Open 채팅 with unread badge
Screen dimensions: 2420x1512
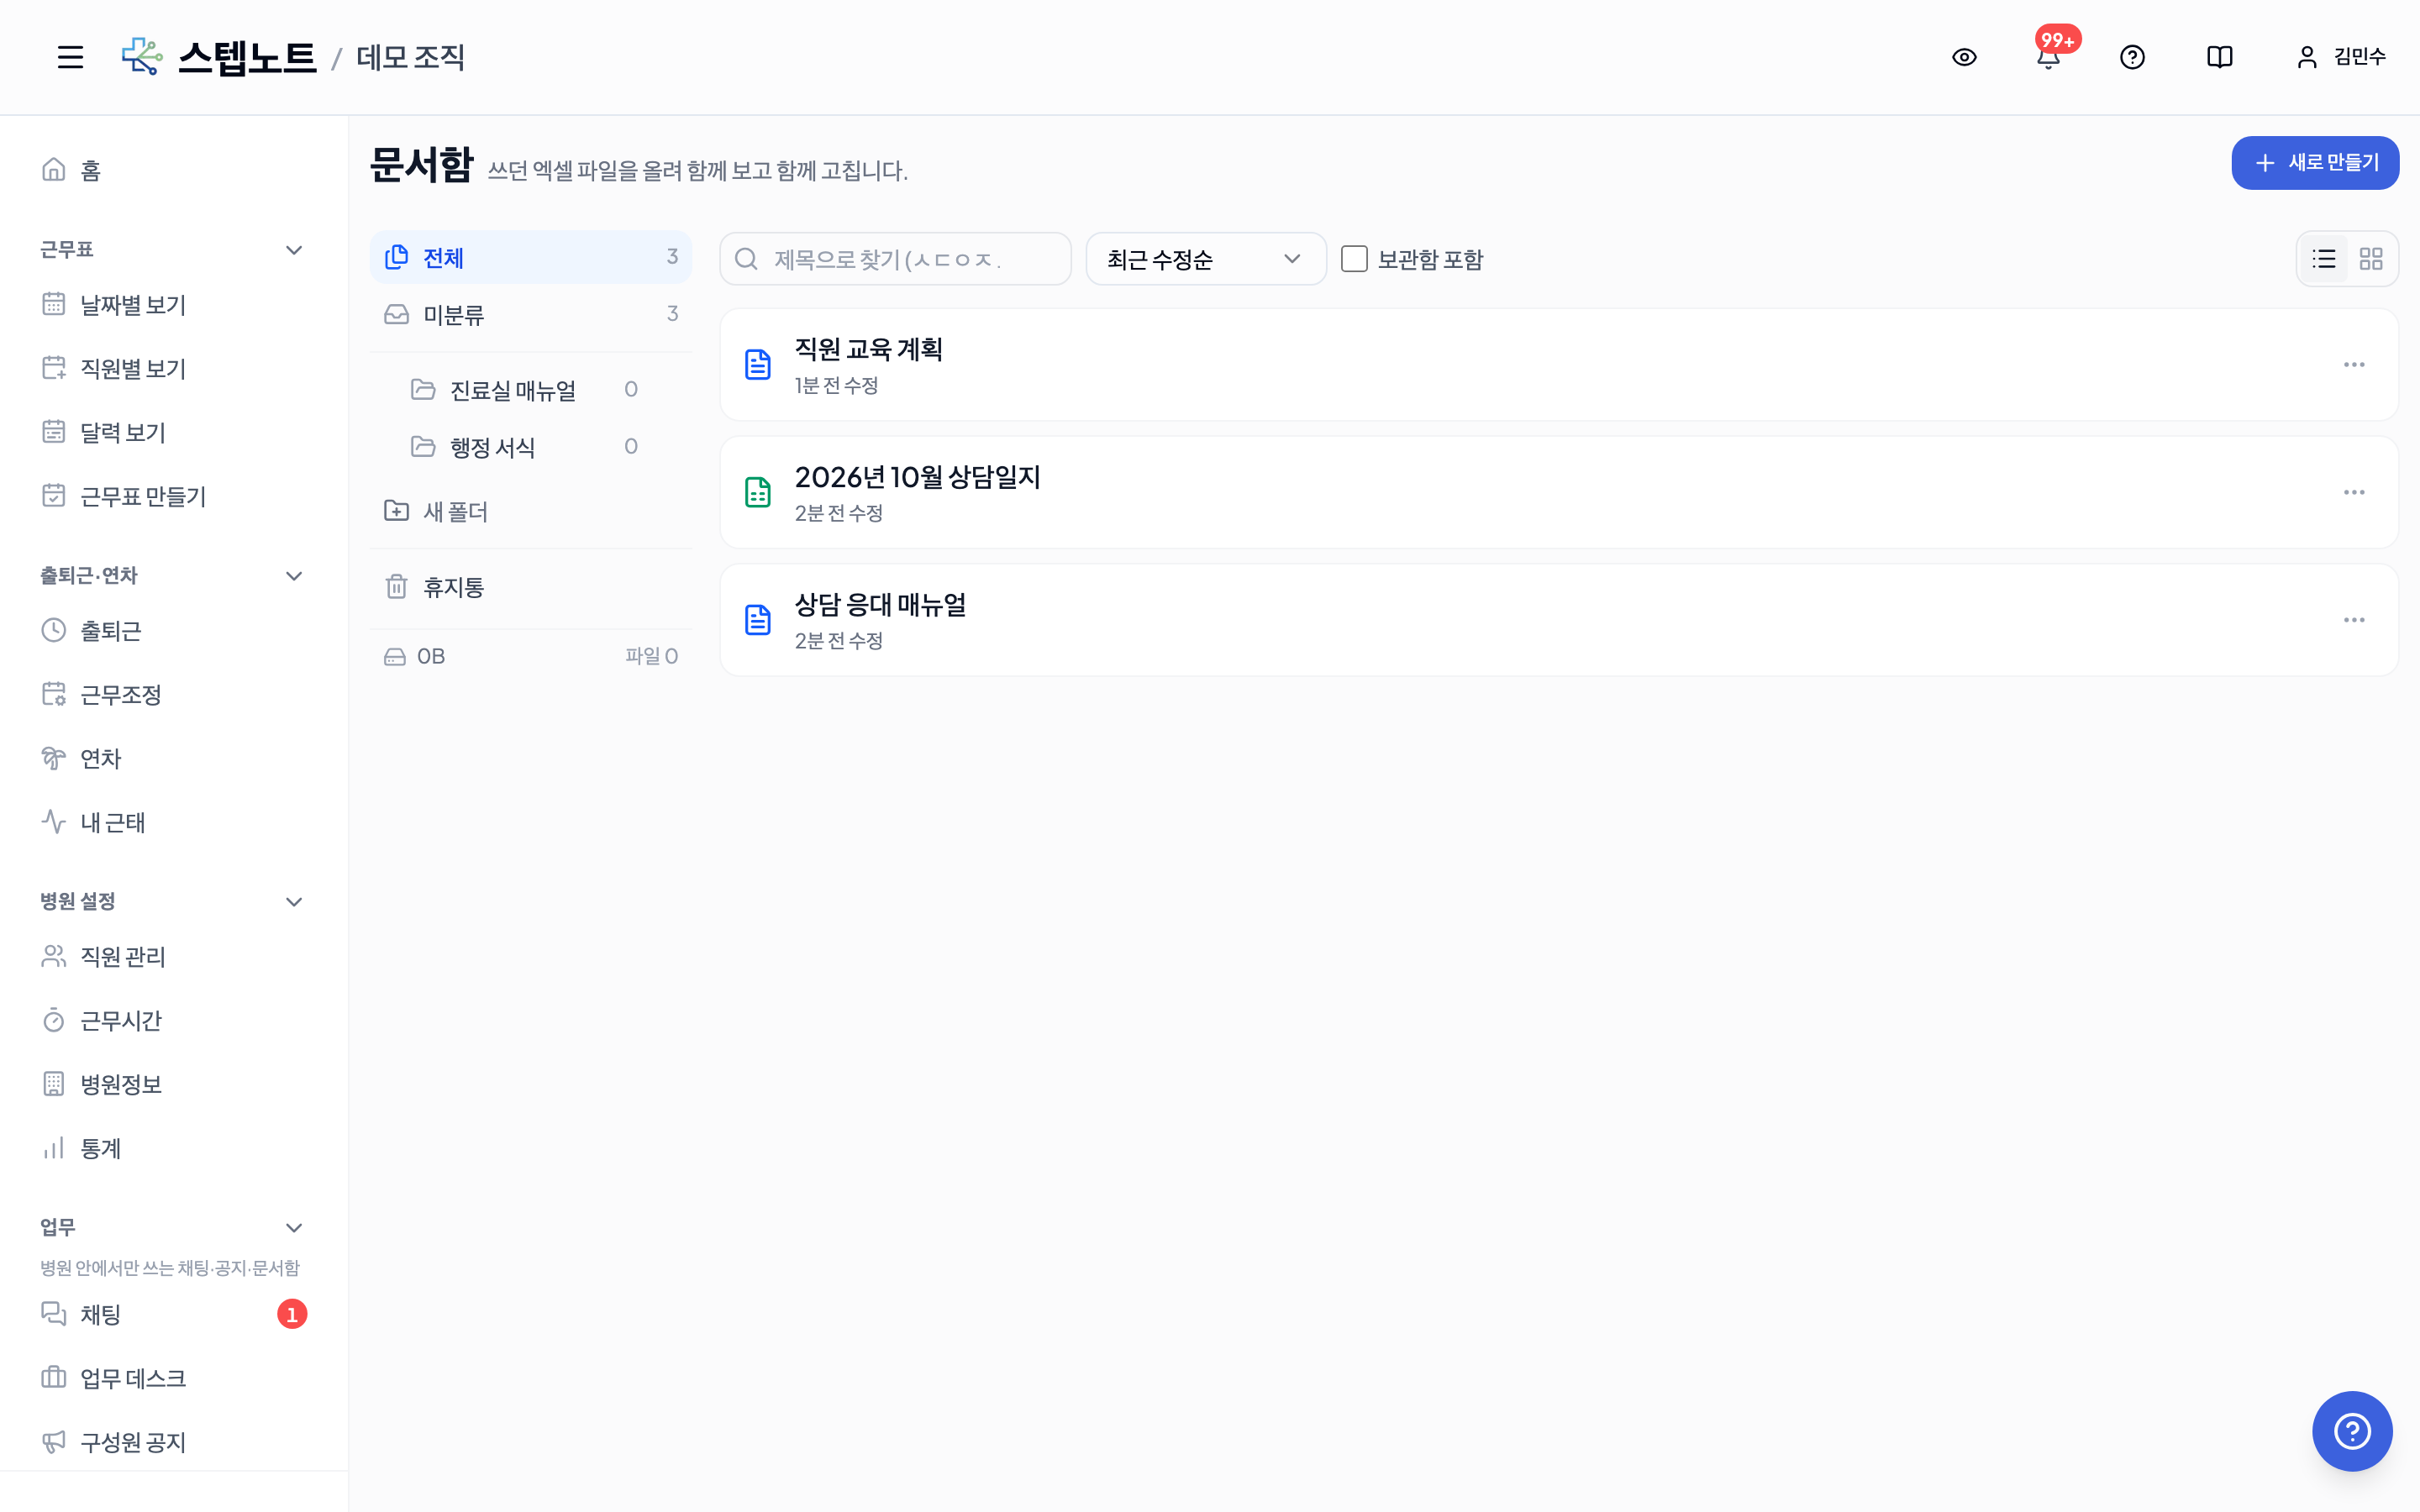(174, 1314)
